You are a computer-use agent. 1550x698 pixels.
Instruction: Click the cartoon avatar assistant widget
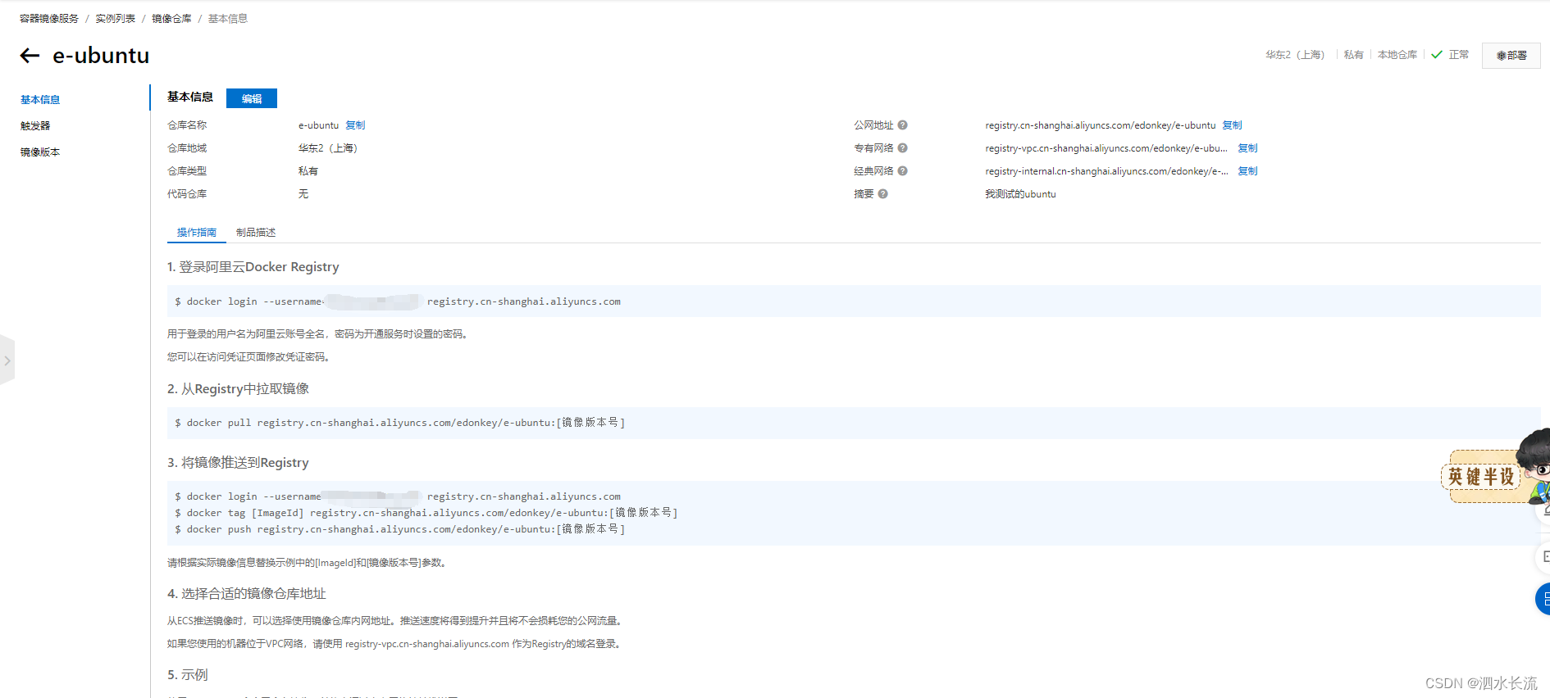[1496, 467]
